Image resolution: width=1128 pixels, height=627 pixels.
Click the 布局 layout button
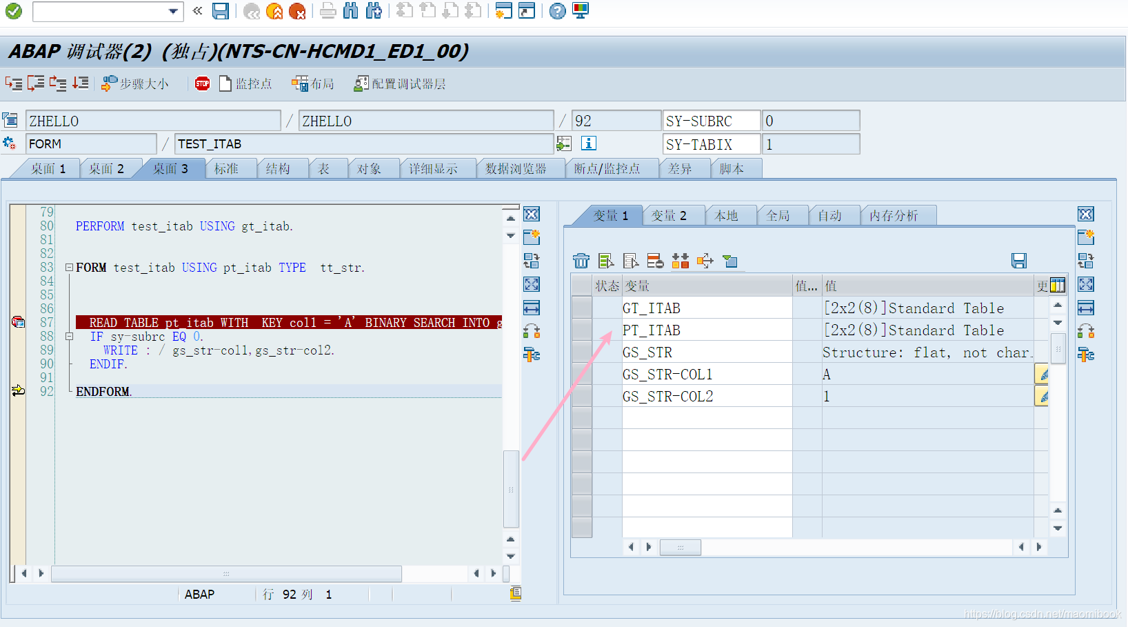click(313, 83)
